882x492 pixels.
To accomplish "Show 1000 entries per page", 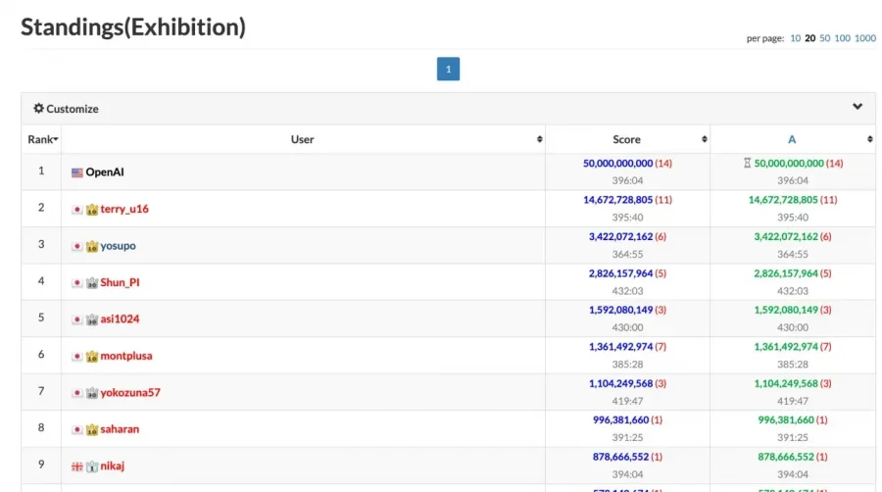I will [865, 38].
